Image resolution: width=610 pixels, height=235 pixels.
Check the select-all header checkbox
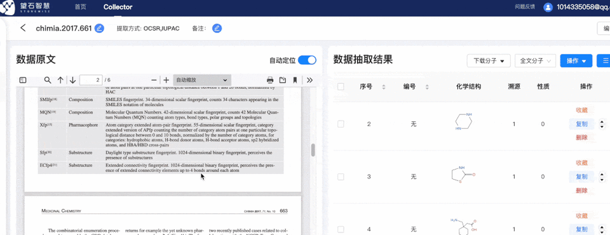pyautogui.click(x=341, y=87)
